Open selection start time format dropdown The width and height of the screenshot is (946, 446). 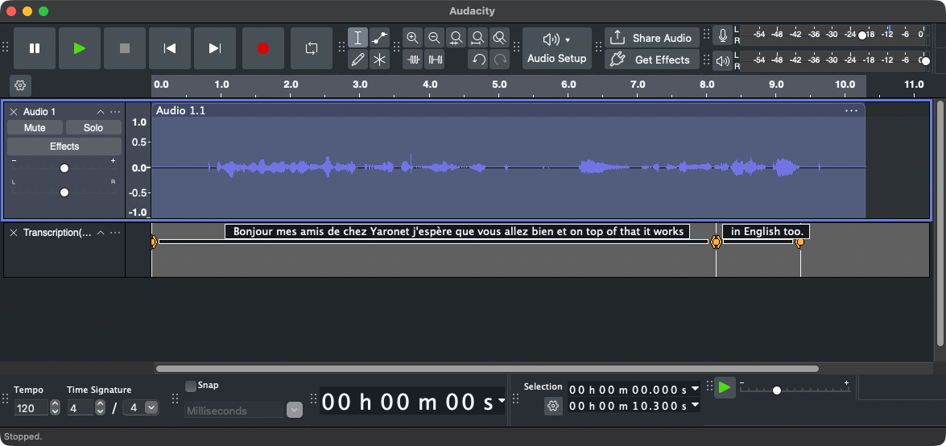[695, 389]
